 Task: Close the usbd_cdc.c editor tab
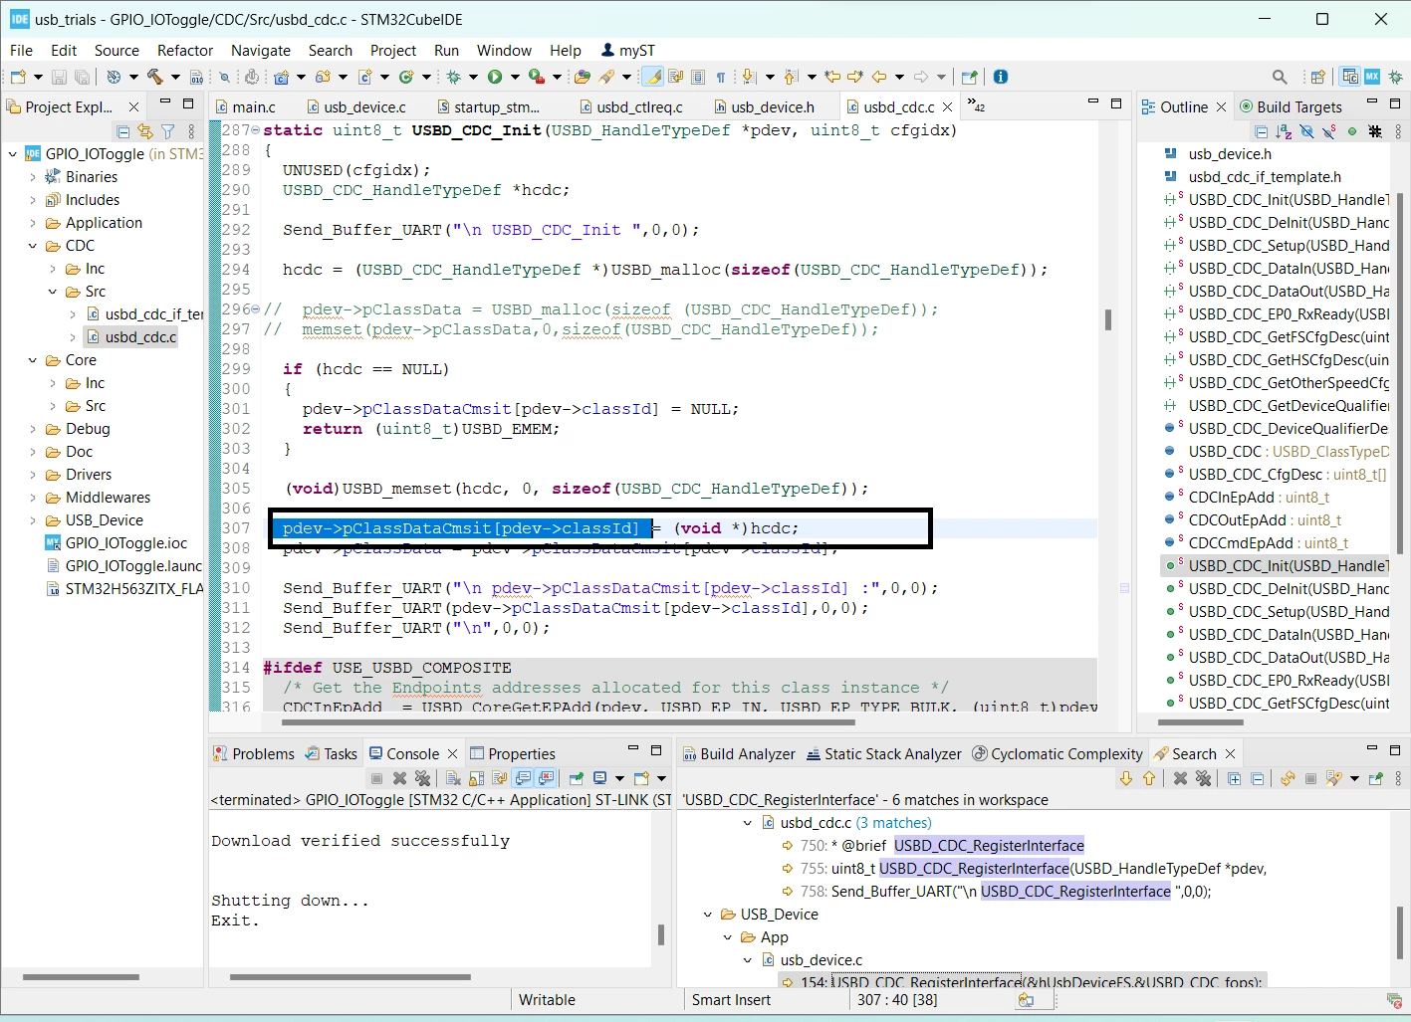pos(947,106)
